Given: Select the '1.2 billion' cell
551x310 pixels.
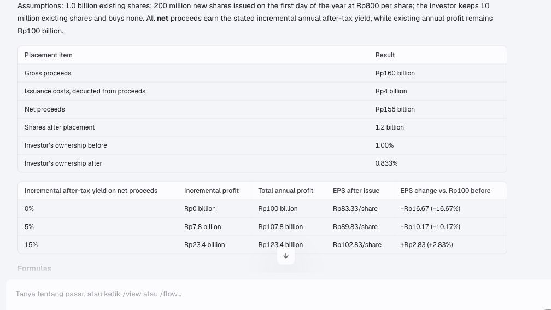Looking at the screenshot, I should pos(389,127).
